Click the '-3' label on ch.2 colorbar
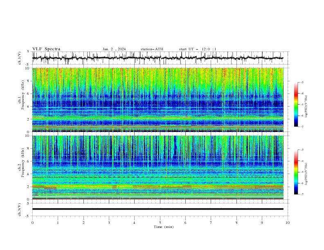The width and height of the screenshot is (324, 250). tap(302, 150)
